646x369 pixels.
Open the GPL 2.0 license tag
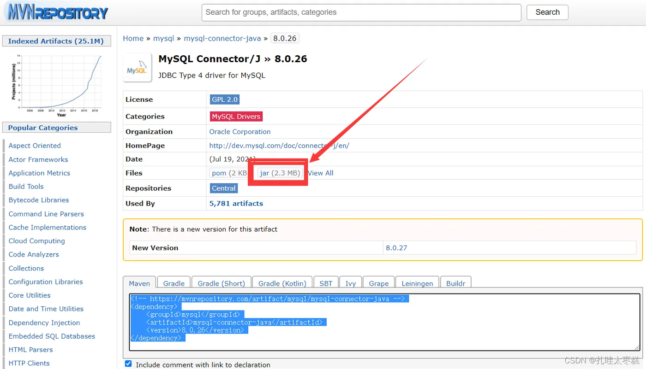(225, 99)
